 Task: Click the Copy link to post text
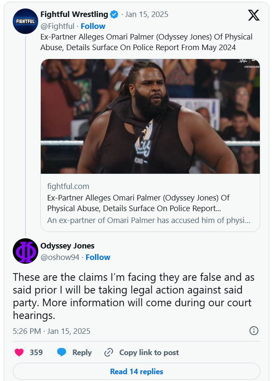tap(149, 353)
